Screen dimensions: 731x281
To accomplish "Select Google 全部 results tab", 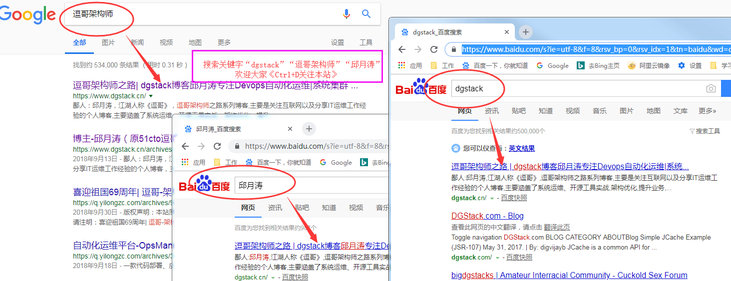I will (x=79, y=42).
